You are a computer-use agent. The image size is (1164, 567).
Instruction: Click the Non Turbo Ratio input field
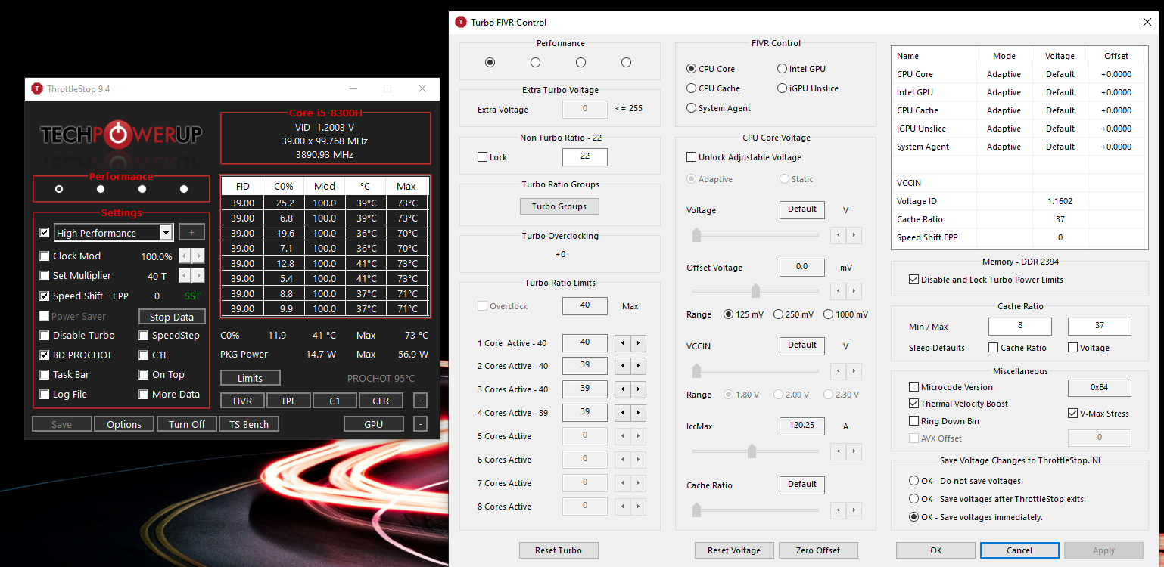pos(585,157)
